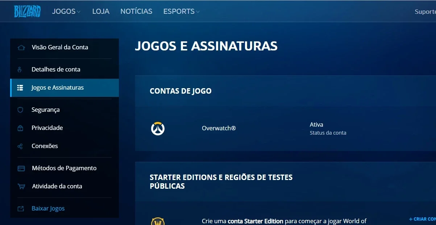Click the CONTAS DE JOGO heading
436x225 pixels.
pos(180,91)
